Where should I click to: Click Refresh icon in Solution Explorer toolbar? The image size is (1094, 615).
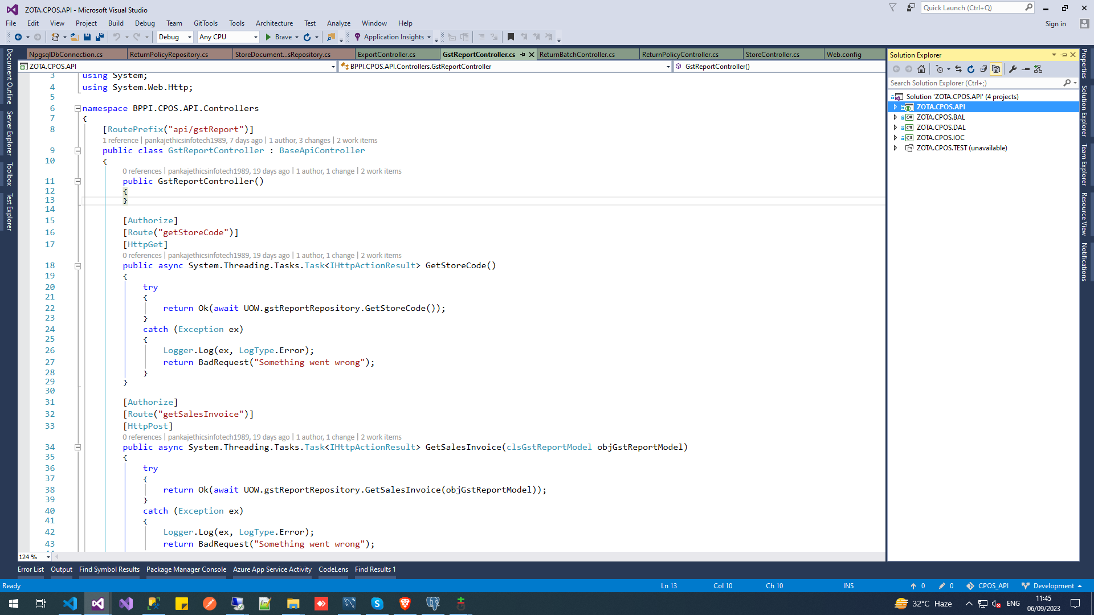point(971,69)
